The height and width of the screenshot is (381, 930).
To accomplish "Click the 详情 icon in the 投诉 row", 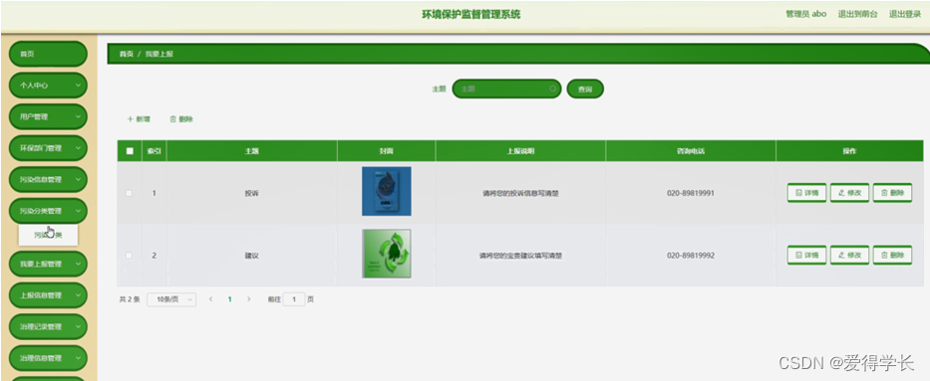I will pyautogui.click(x=798, y=193).
